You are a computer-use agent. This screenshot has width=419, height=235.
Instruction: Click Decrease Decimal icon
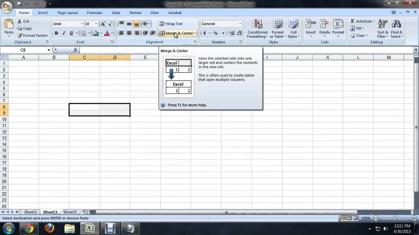239,33
